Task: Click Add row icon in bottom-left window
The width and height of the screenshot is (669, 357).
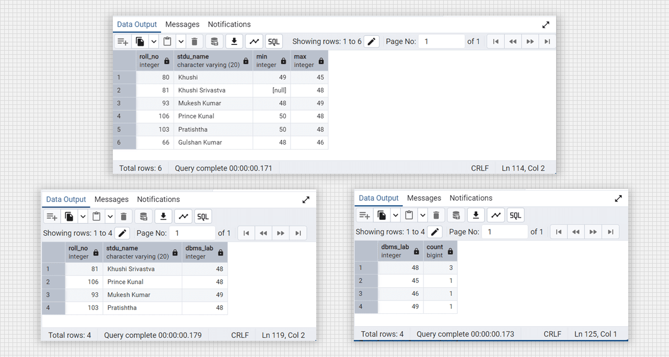Action: (x=52, y=217)
